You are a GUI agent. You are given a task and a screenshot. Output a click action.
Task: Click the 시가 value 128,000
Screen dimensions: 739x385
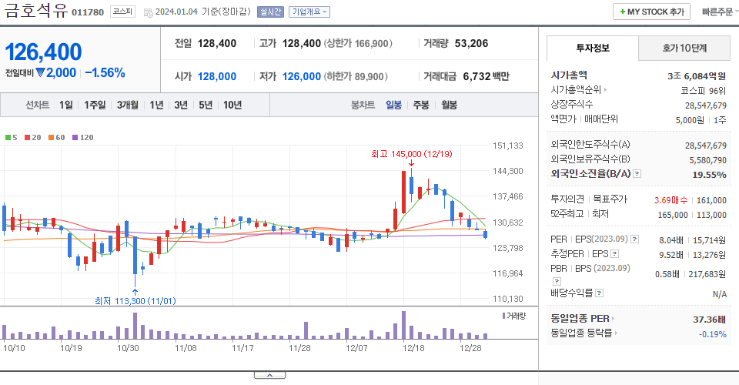point(217,76)
